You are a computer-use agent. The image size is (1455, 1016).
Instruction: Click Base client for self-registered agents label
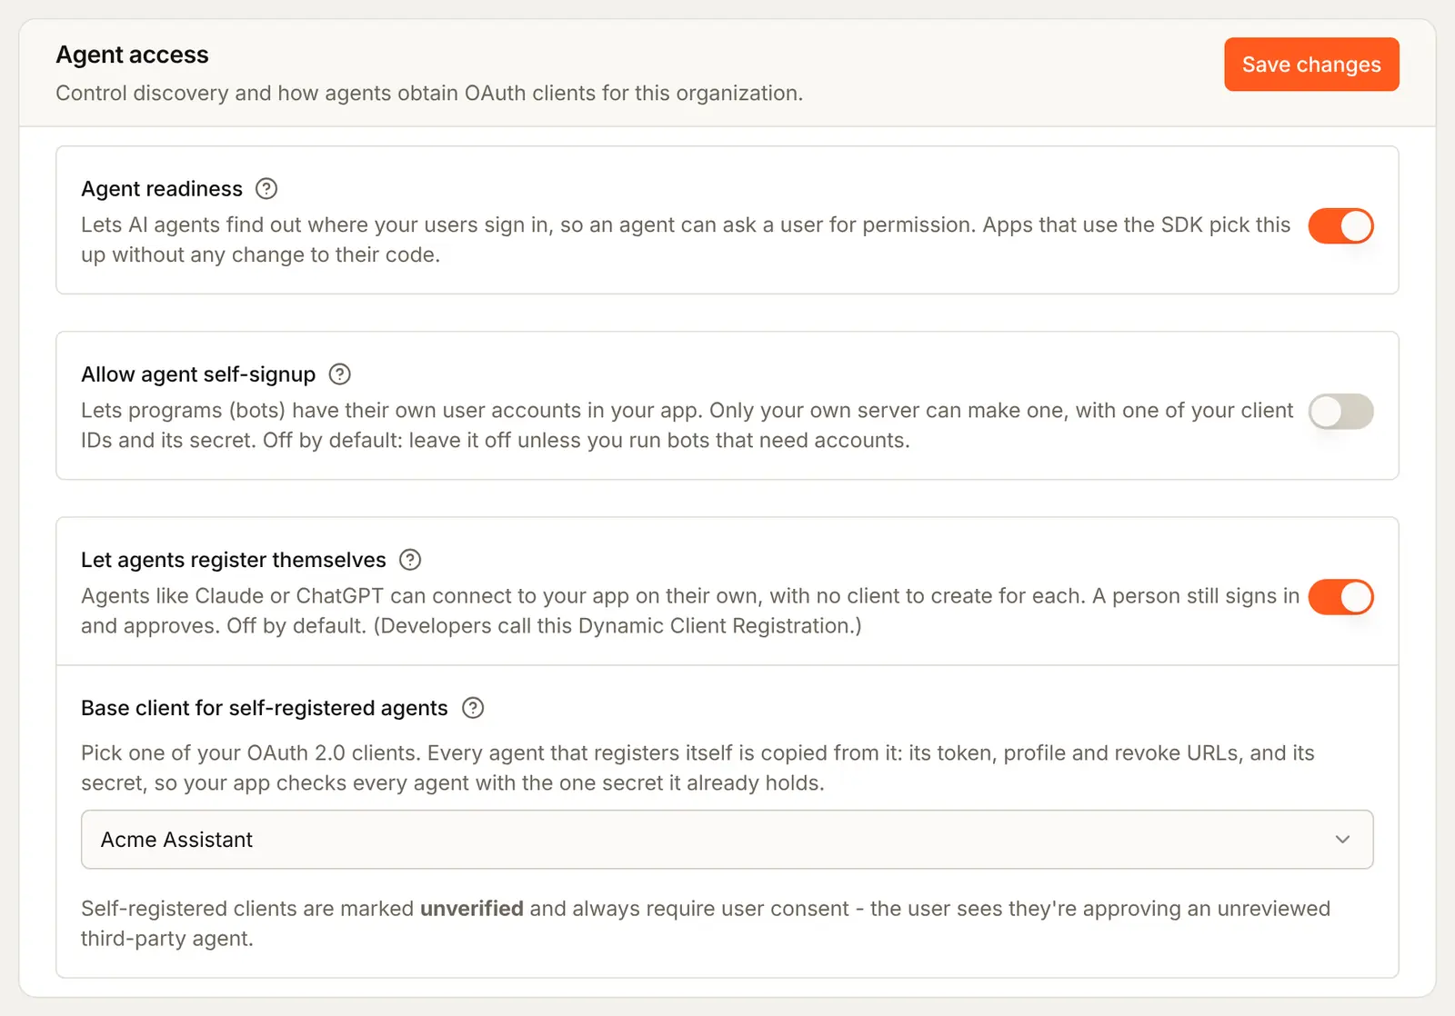[x=265, y=708]
